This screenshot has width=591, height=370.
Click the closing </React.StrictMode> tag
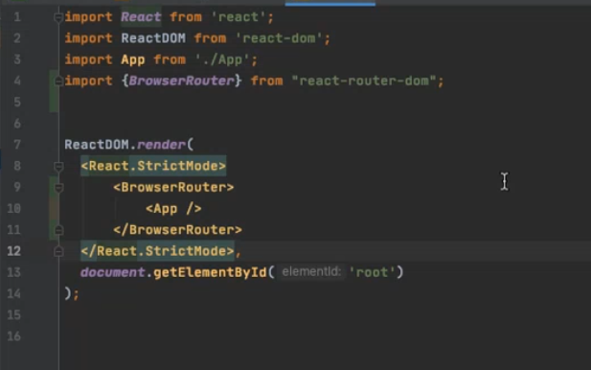click(157, 251)
